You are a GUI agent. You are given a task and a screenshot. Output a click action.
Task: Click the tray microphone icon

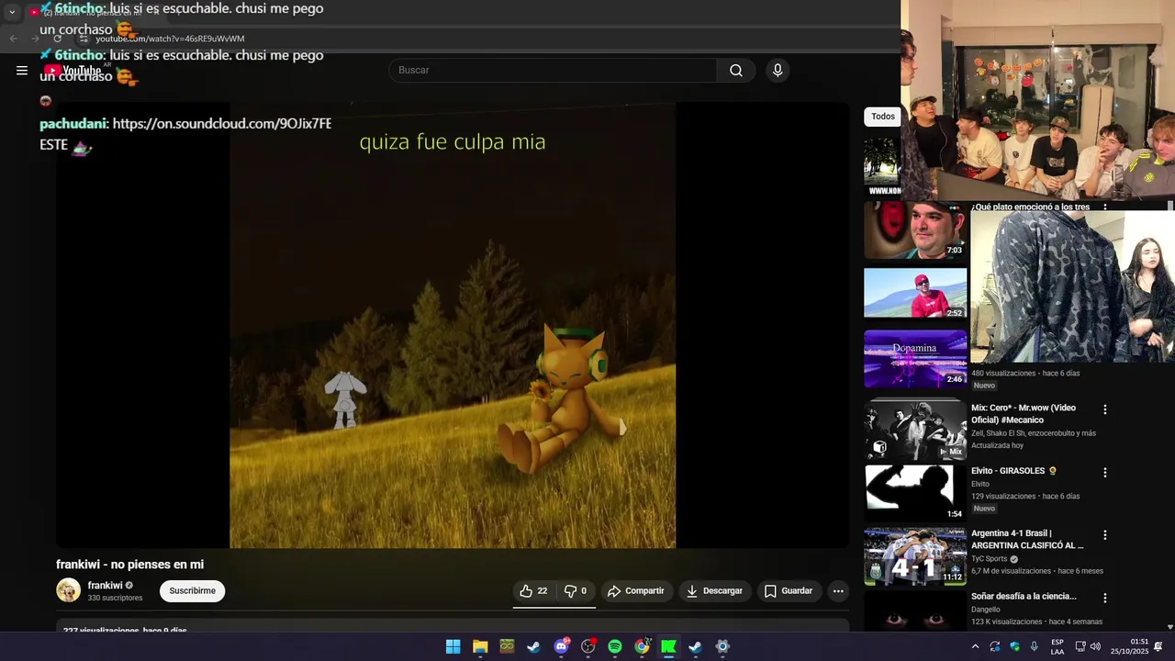coord(1035,646)
